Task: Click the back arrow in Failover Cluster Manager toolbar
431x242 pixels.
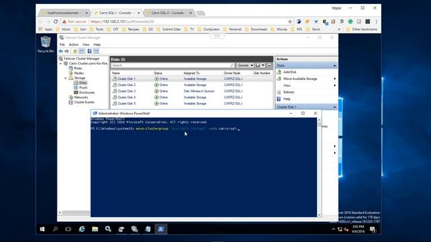Action: (61, 51)
